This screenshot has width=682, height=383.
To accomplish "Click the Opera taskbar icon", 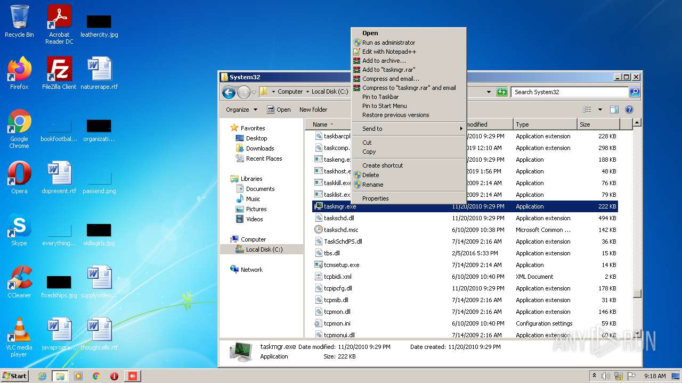I will pos(114,376).
